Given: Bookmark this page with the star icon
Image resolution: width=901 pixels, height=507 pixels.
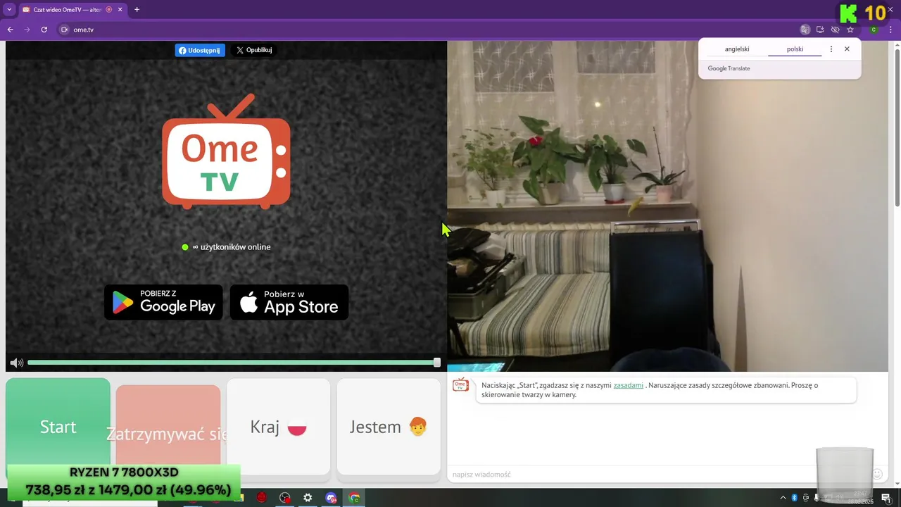Looking at the screenshot, I should [x=850, y=30].
